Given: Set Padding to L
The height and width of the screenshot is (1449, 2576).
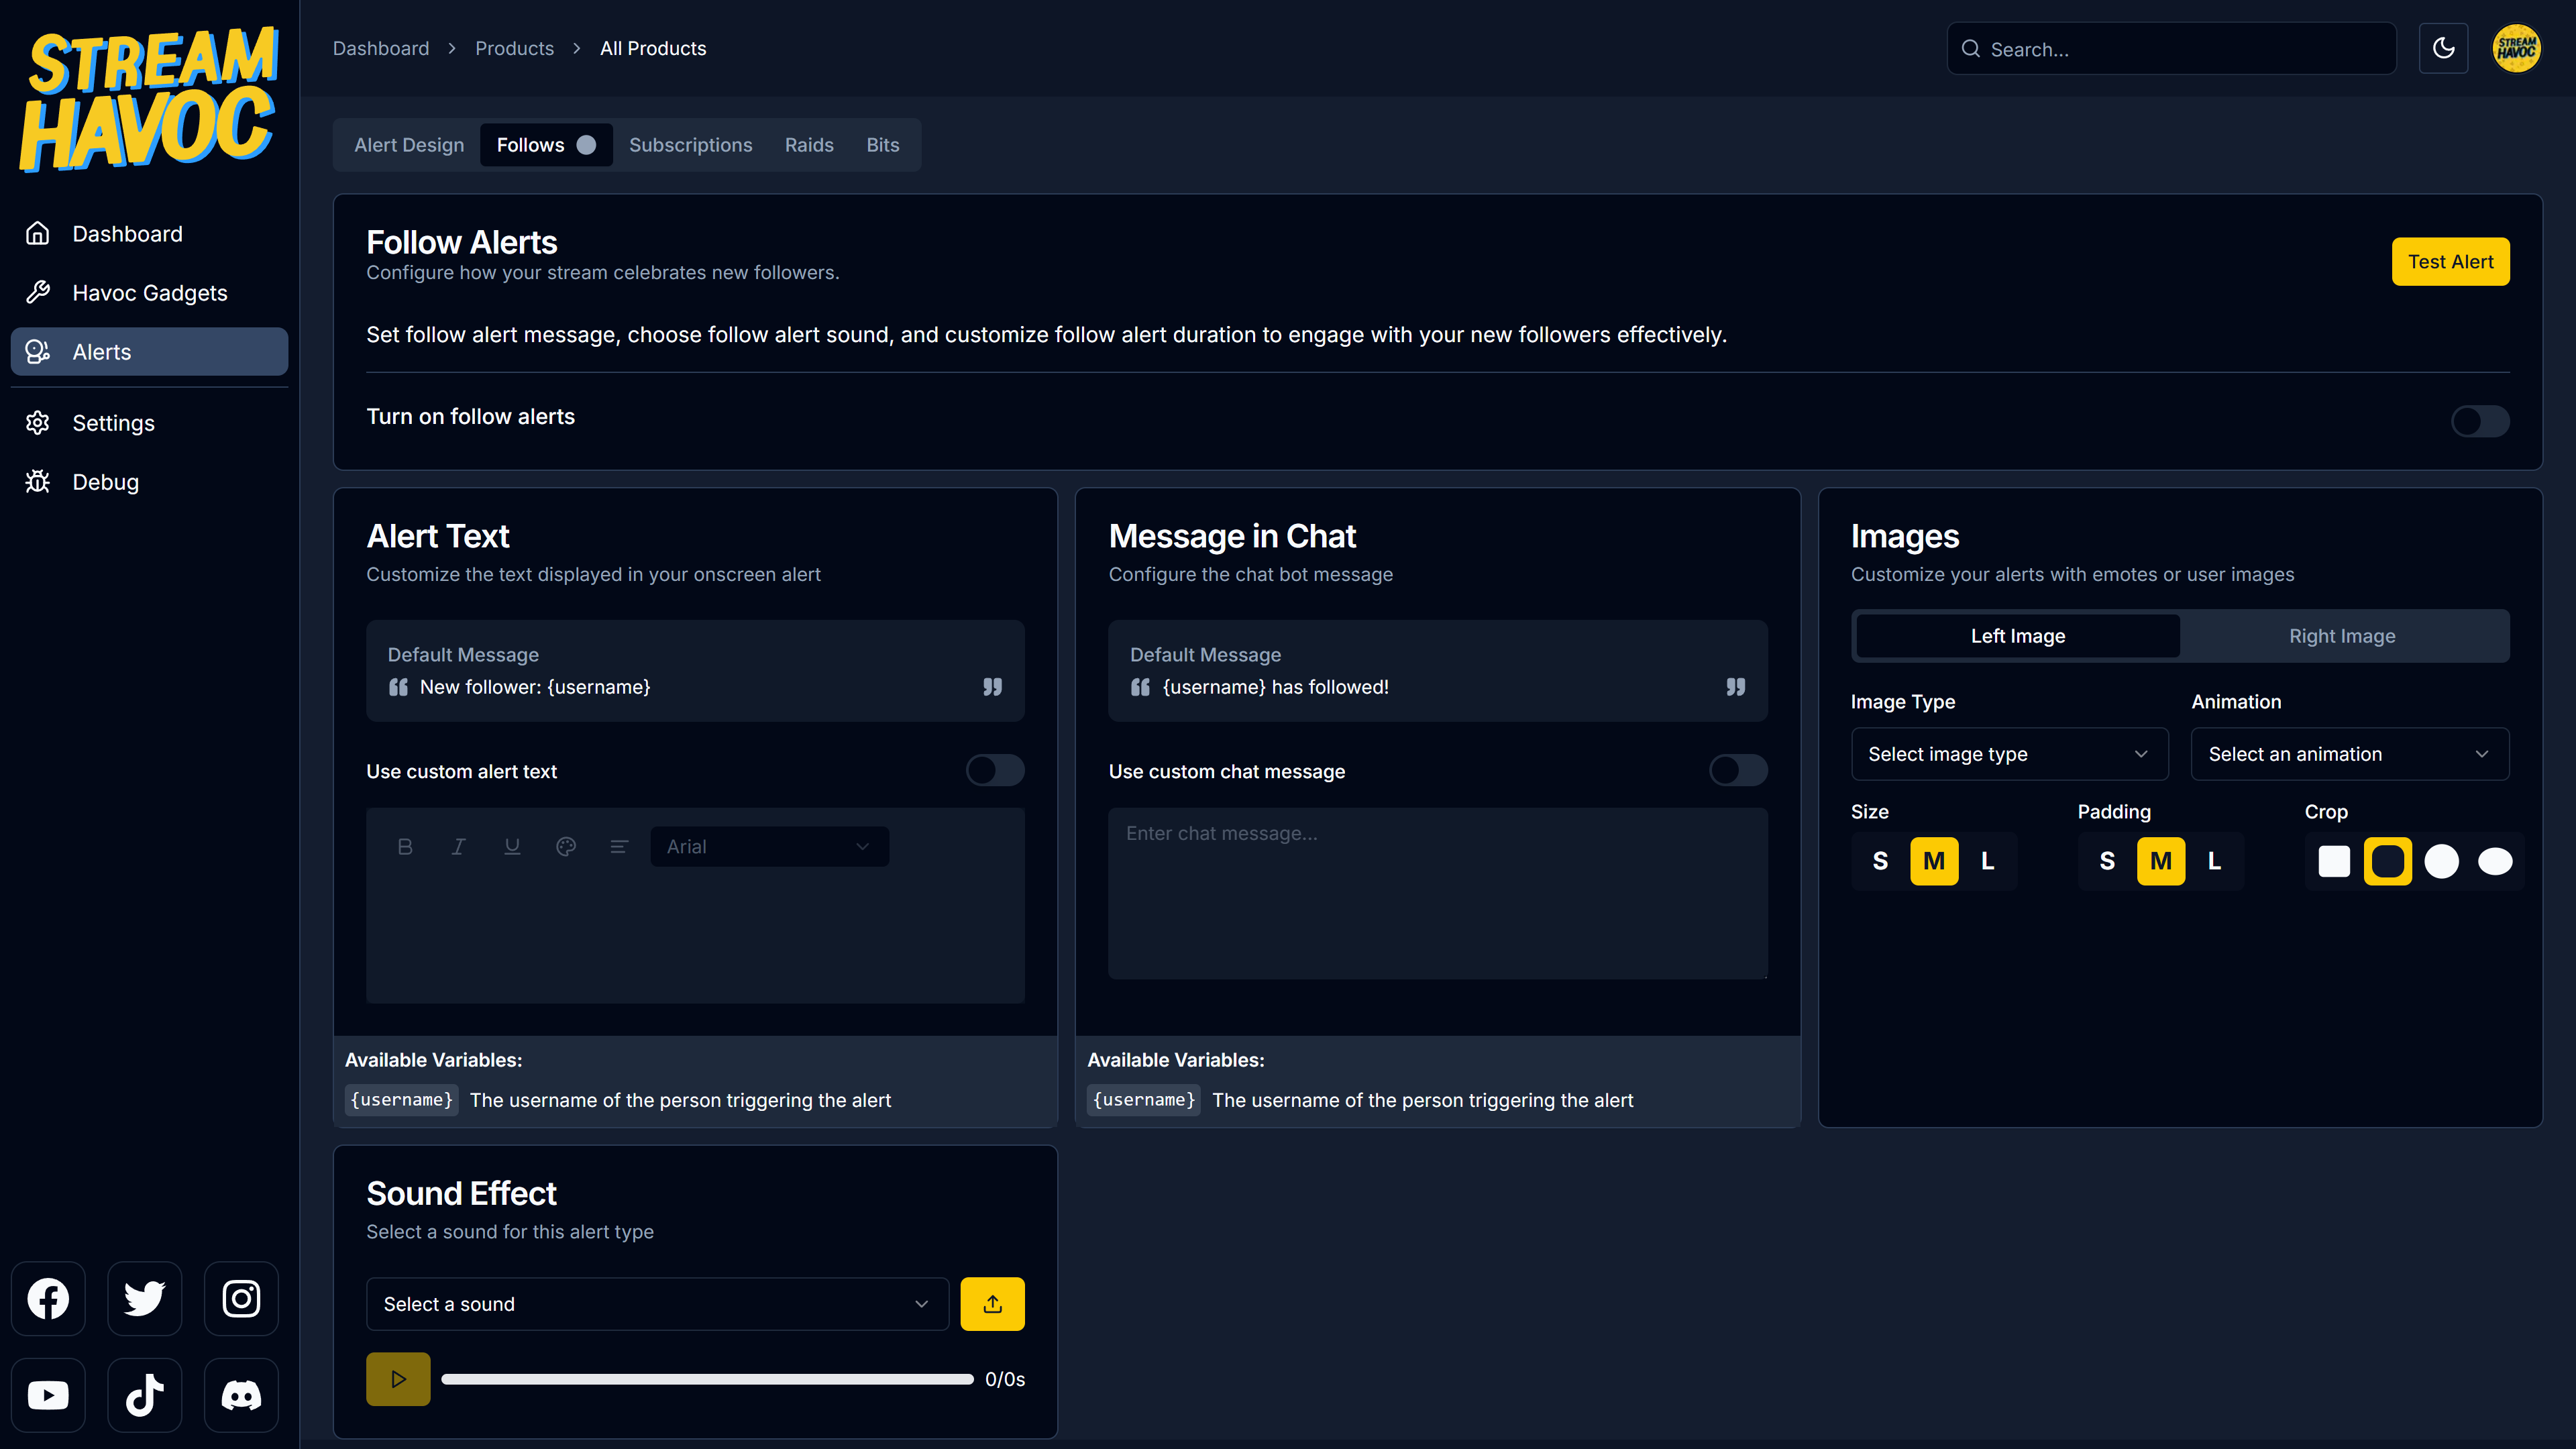Looking at the screenshot, I should 2215,861.
